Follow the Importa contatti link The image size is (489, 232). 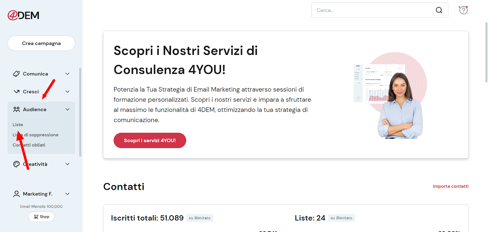tap(450, 186)
